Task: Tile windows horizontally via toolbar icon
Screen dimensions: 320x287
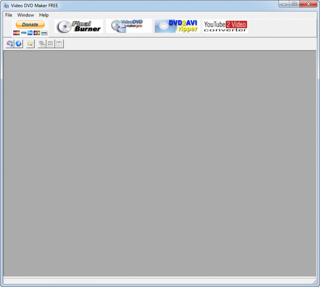Action: [x=50, y=44]
